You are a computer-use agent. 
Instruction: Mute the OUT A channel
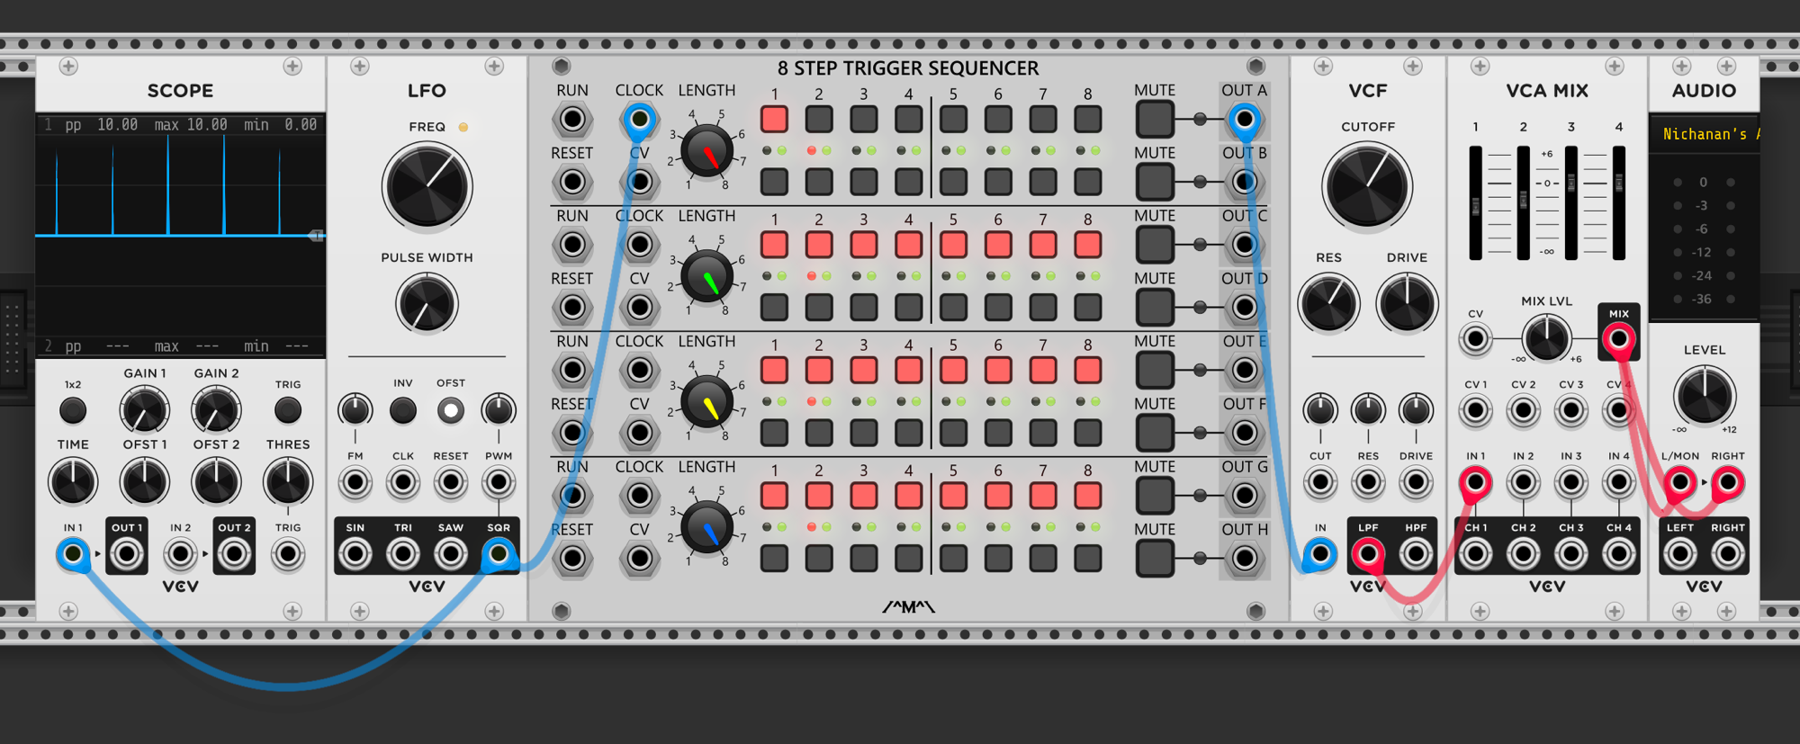tap(1155, 119)
